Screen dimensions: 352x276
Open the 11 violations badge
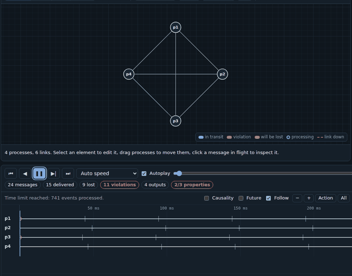point(120,185)
